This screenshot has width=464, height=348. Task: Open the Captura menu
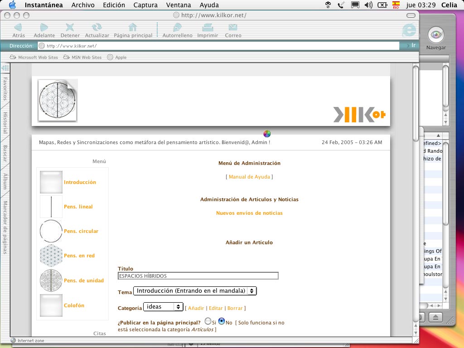click(145, 5)
